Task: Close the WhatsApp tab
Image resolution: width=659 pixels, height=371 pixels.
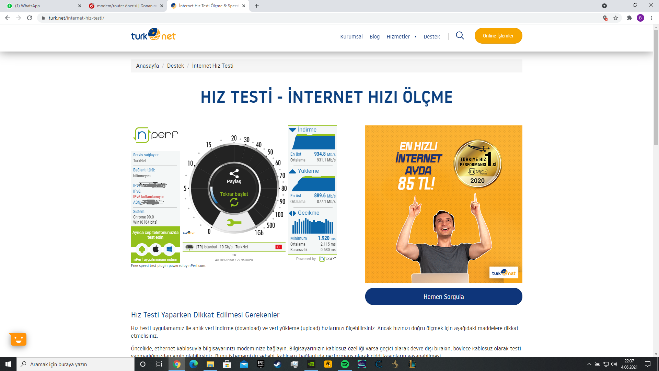Action: pyautogui.click(x=80, y=6)
